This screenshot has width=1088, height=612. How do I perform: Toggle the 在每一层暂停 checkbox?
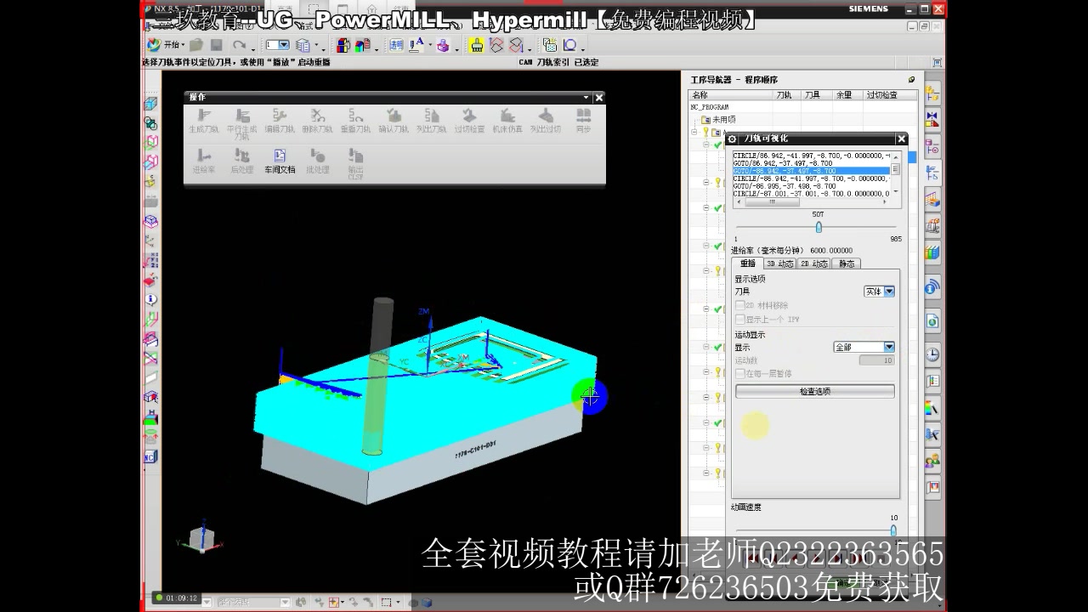click(740, 373)
